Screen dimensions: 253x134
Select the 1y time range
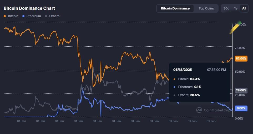point(236,8)
